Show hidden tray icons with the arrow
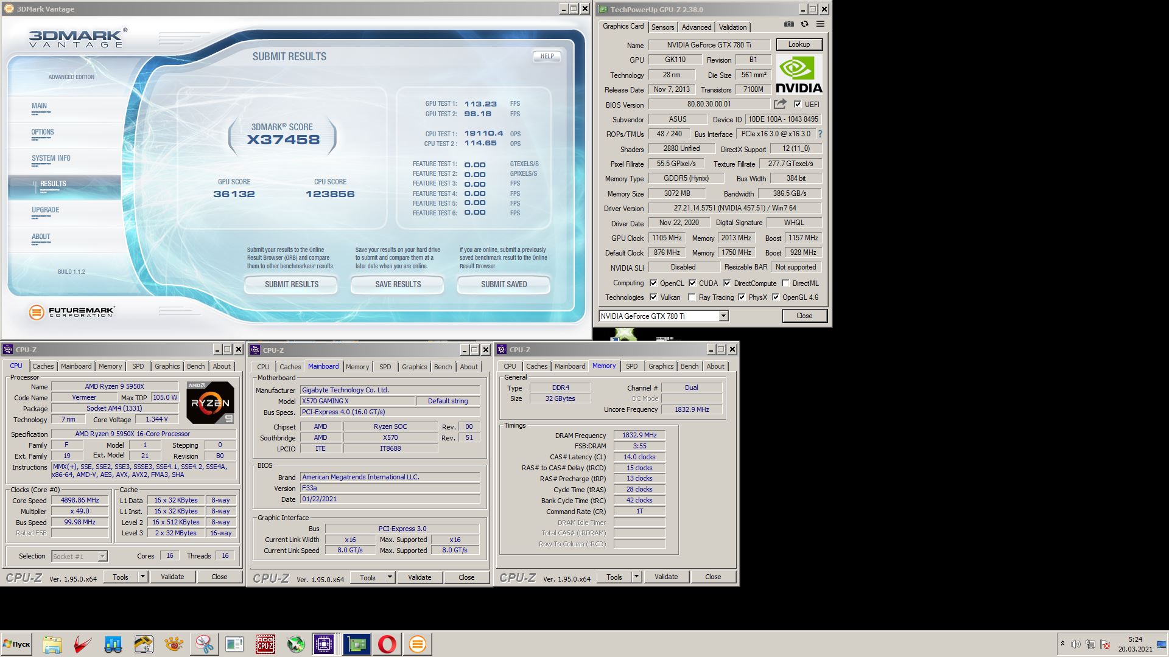 [x=1062, y=644]
